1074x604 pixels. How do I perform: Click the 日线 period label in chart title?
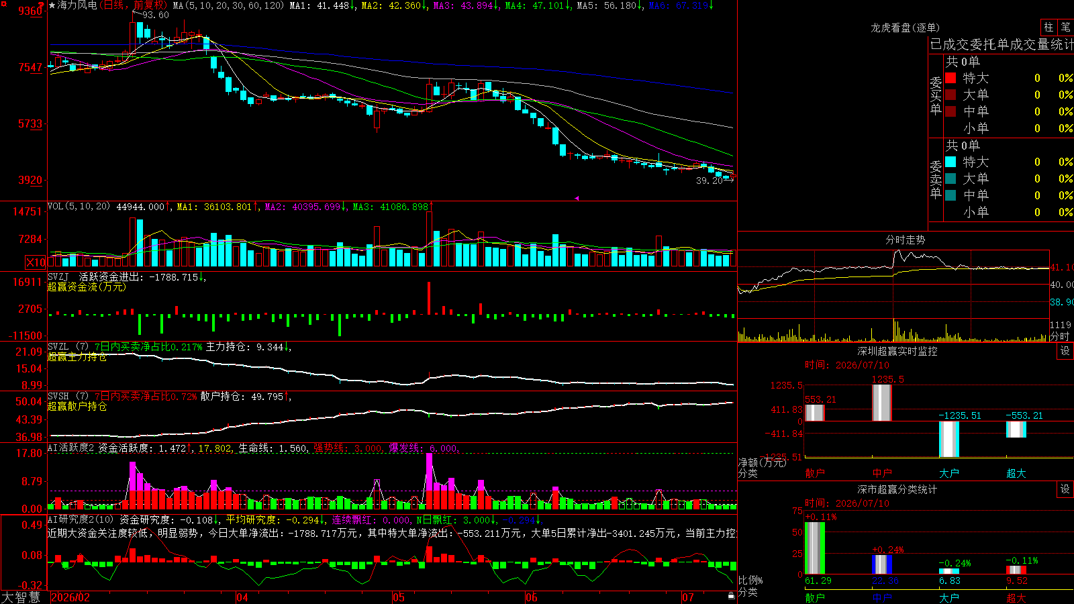113,5
